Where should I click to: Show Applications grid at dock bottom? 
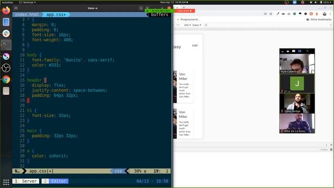tap(6, 182)
